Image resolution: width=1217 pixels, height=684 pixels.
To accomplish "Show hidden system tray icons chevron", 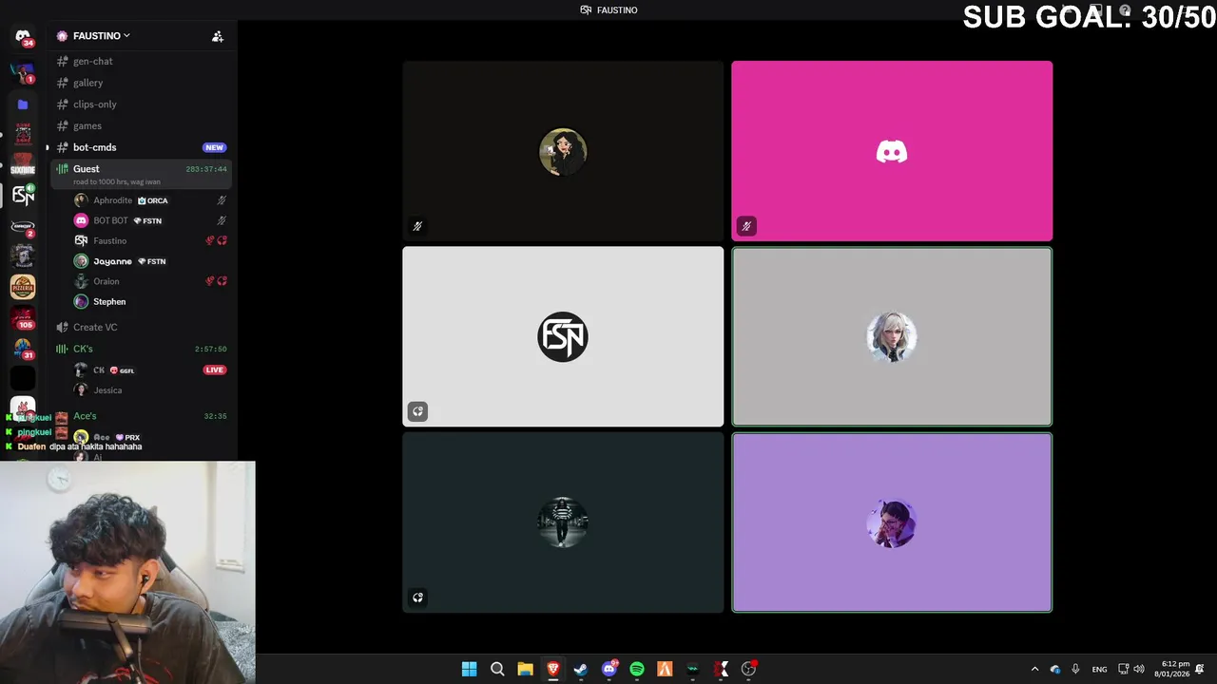I will pos(1034,669).
